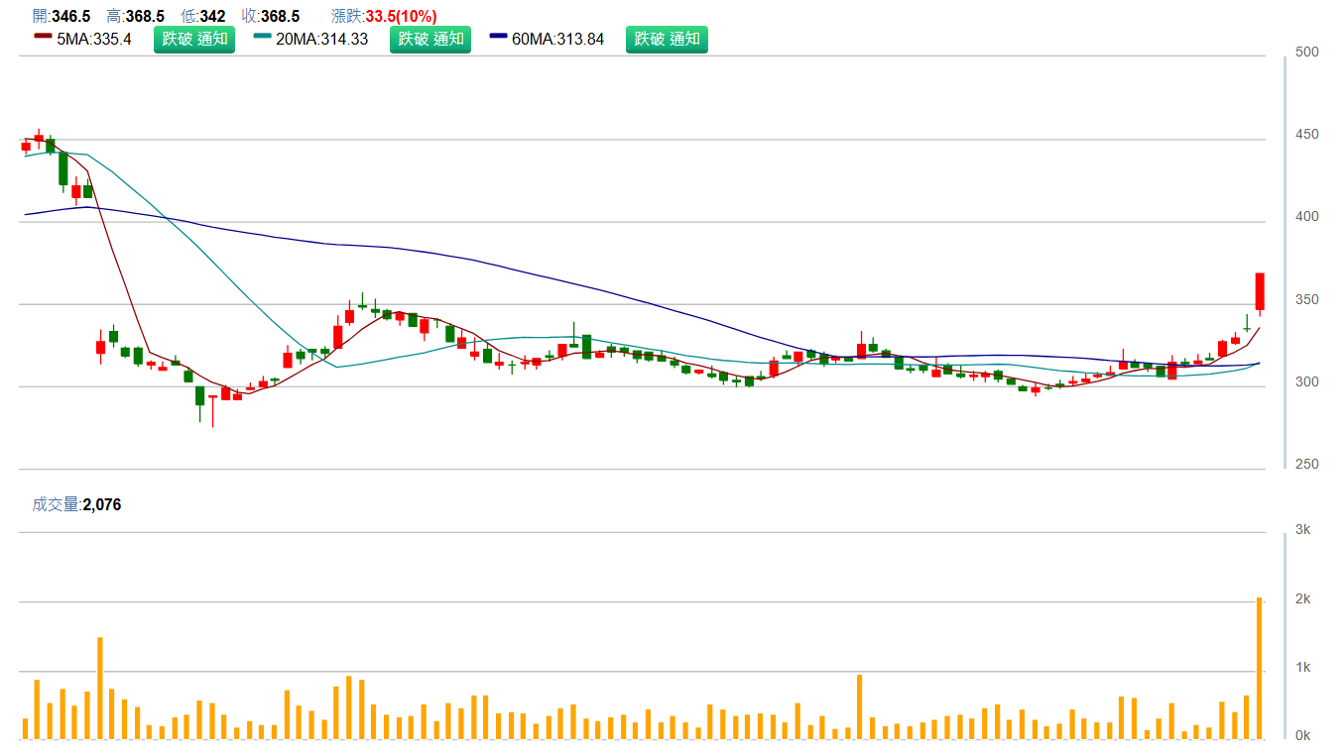Click the 跌破 通知 button beside 5MA
The image size is (1342, 755).
(x=194, y=40)
